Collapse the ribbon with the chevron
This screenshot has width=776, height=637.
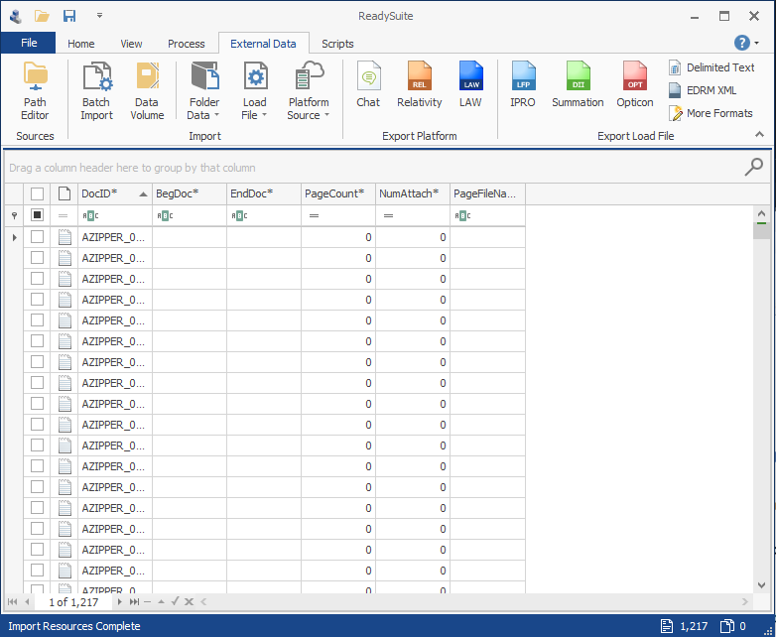[x=759, y=134]
